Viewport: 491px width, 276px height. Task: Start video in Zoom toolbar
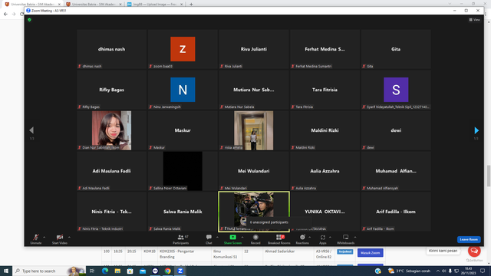pyautogui.click(x=60, y=239)
